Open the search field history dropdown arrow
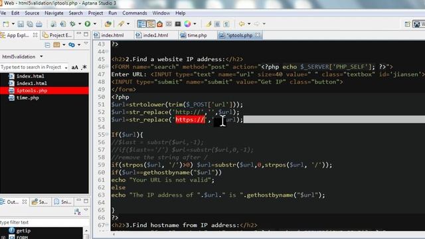 (x=66, y=68)
